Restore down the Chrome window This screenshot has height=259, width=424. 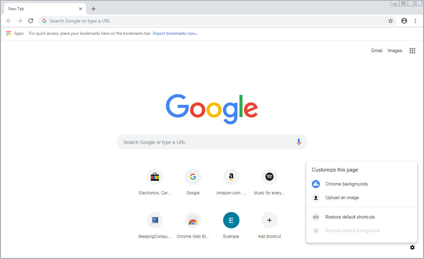[x=404, y=3]
